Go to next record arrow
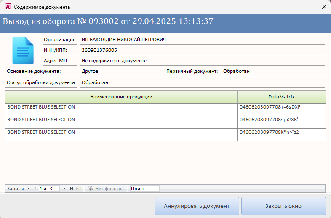The width and height of the screenshot is (331, 218). click(x=64, y=189)
